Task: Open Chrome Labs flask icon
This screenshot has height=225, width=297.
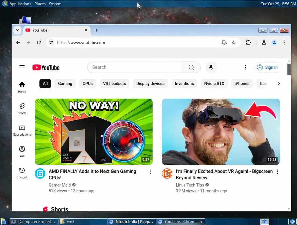Action: (x=264, y=43)
